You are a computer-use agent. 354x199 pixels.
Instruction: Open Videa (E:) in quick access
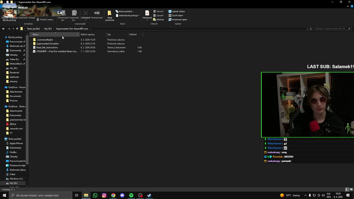pos(14,59)
